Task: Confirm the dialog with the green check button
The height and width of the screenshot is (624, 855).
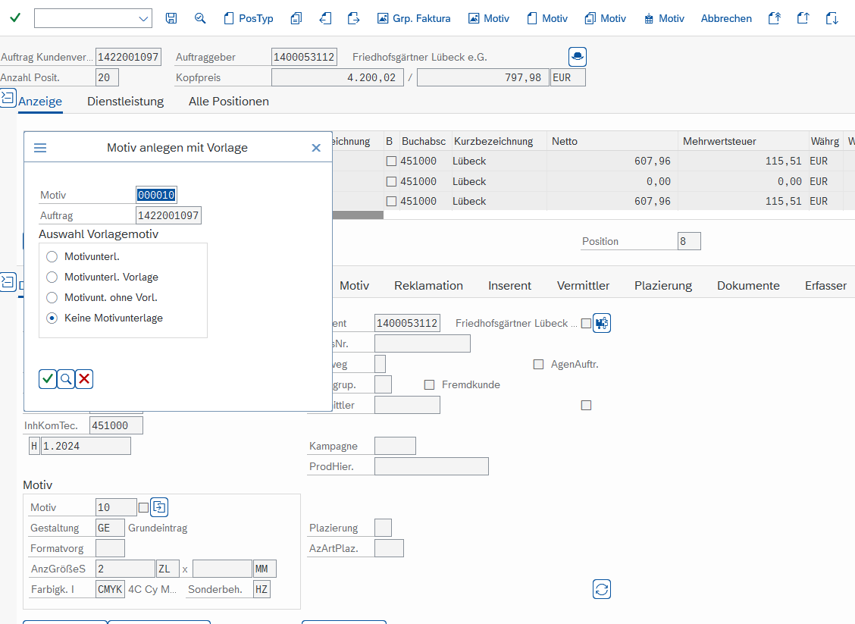Action: pyautogui.click(x=48, y=379)
